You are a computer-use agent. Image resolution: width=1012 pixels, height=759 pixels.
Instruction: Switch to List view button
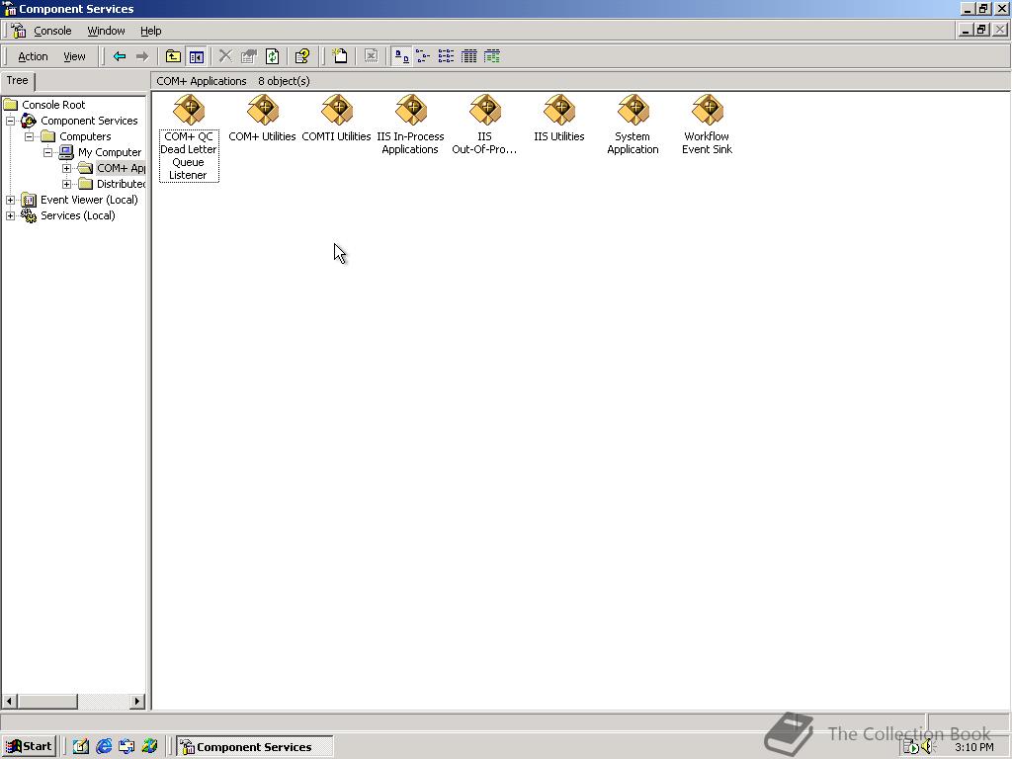click(x=446, y=56)
